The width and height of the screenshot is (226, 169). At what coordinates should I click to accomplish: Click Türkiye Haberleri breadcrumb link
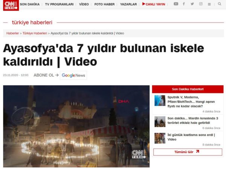click(x=35, y=33)
